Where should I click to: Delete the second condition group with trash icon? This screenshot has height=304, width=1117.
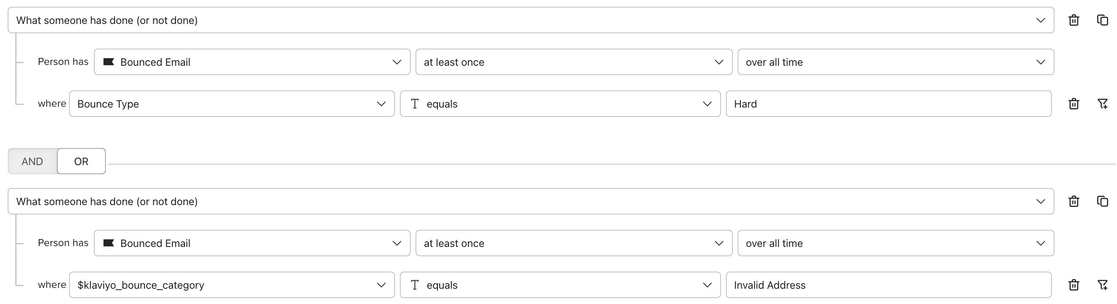pyautogui.click(x=1073, y=201)
